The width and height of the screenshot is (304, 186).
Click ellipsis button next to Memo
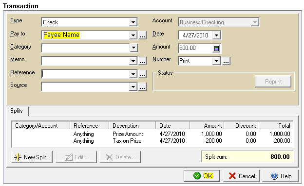[142, 61]
